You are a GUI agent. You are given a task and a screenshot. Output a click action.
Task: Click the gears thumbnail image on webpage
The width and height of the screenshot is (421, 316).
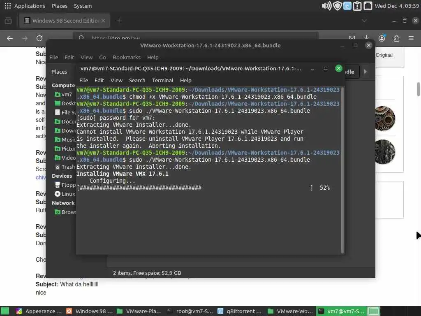pyautogui.click(x=385, y=118)
